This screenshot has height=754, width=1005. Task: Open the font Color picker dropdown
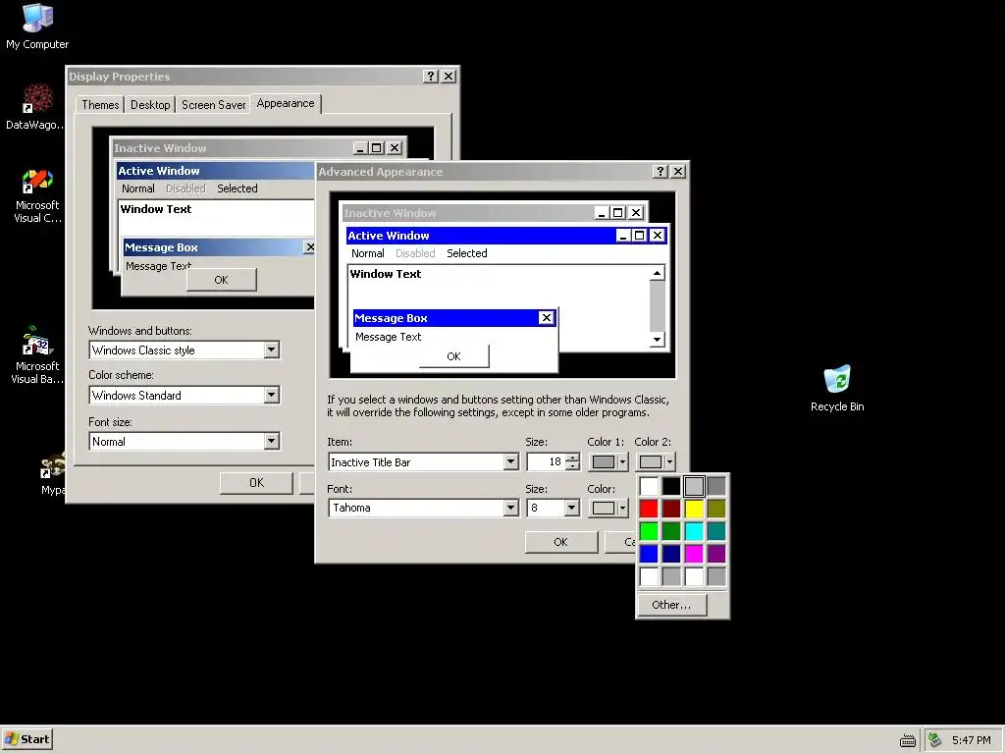click(x=621, y=508)
